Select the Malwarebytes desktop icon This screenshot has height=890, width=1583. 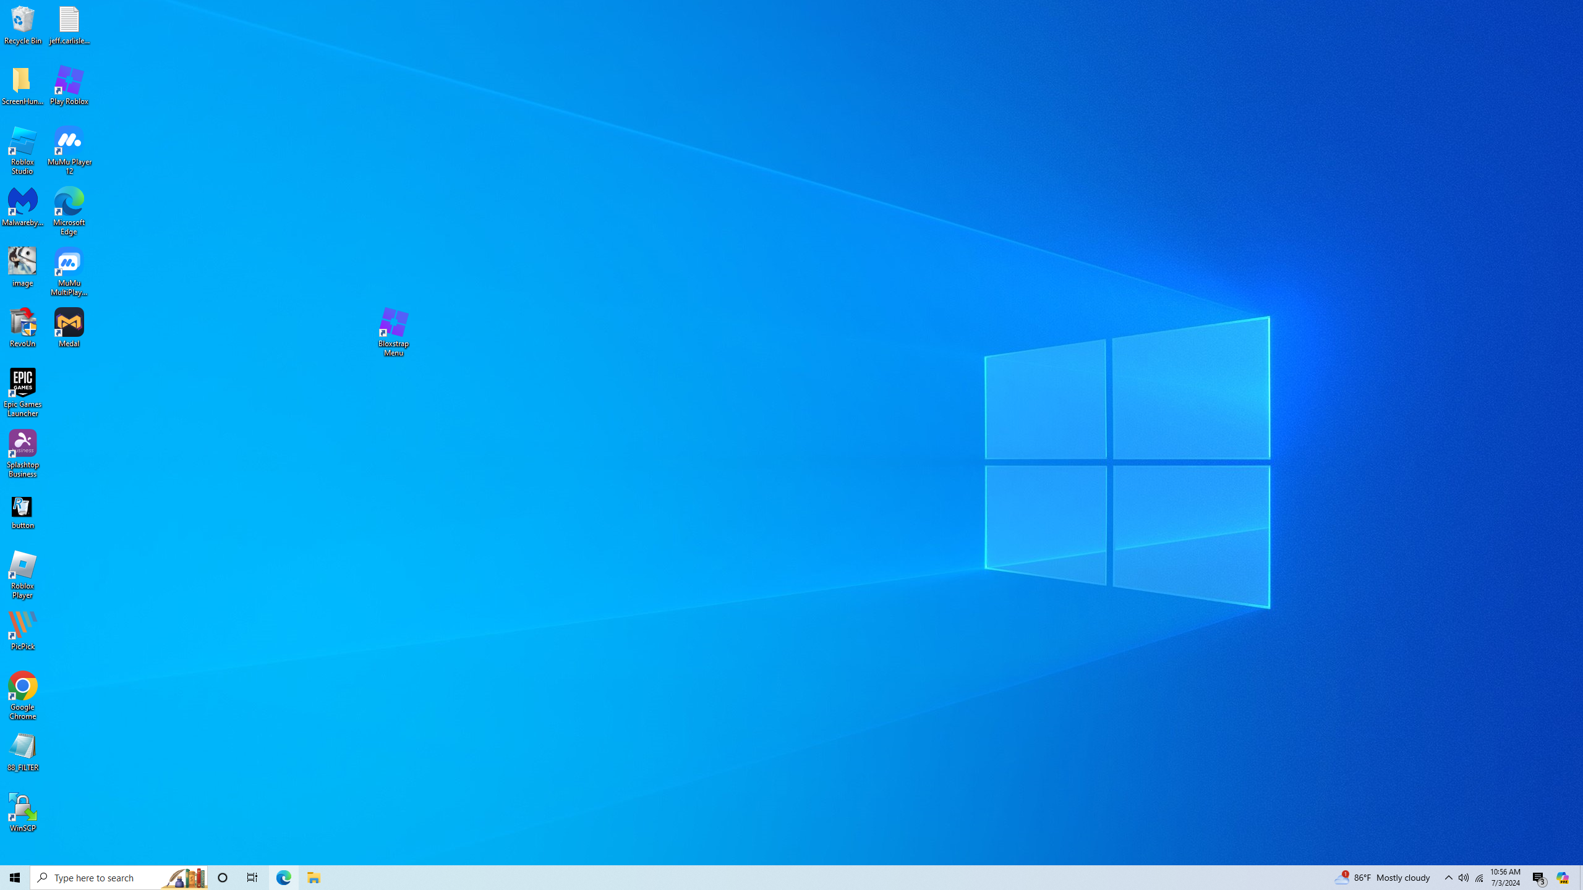tap(23, 207)
